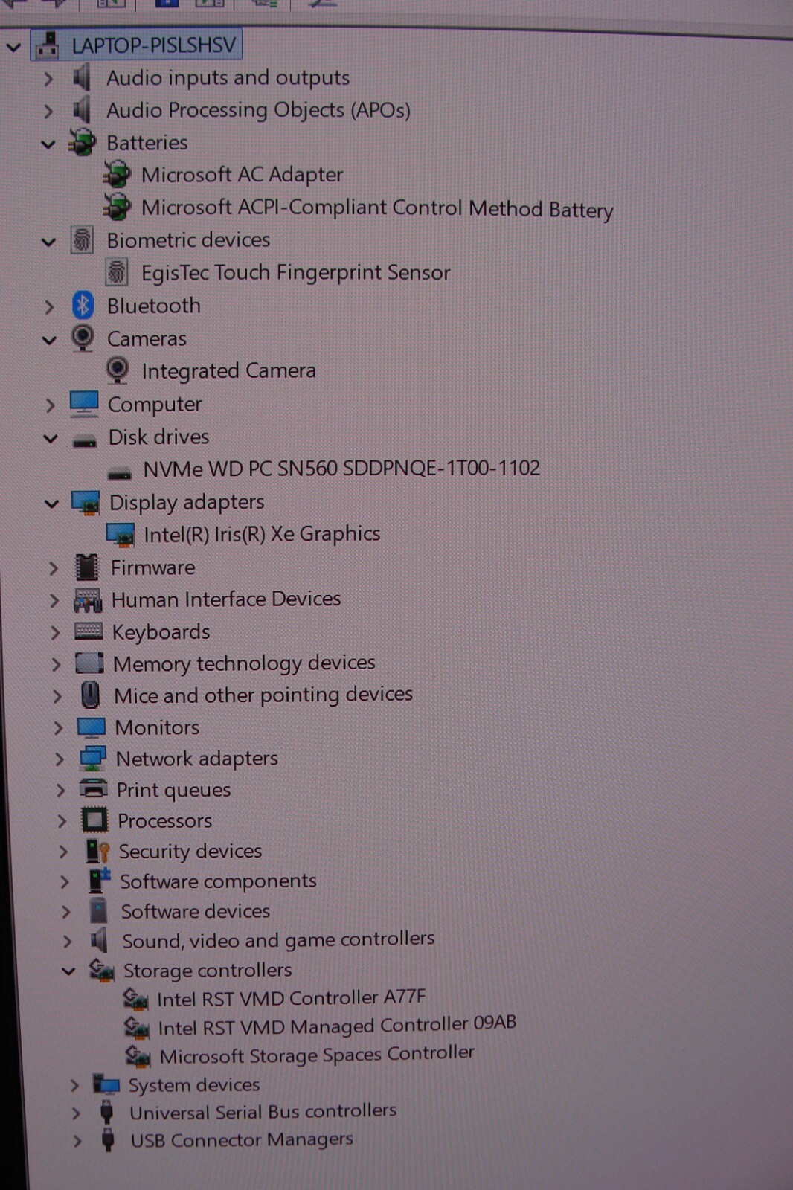The width and height of the screenshot is (793, 1190).
Task: Click the EgisTec Touch Fingerprint Sensor icon
Action: point(116,273)
